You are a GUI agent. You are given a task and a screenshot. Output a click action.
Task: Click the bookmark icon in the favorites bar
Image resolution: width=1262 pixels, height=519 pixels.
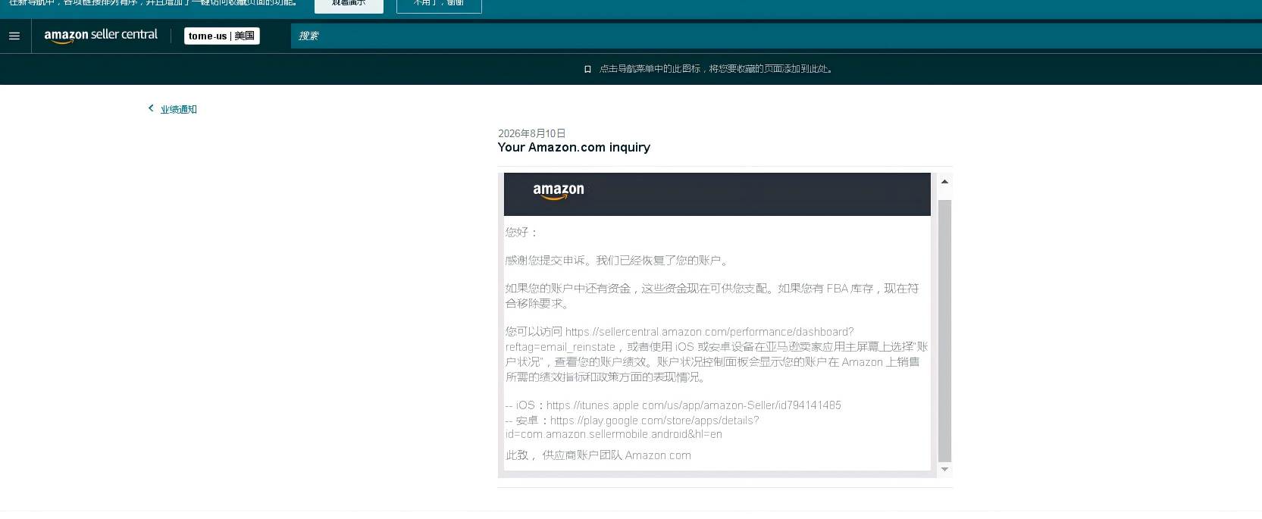(587, 69)
